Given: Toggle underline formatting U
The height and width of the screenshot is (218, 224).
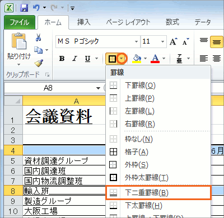Looking at the screenshot, I should [87, 59].
